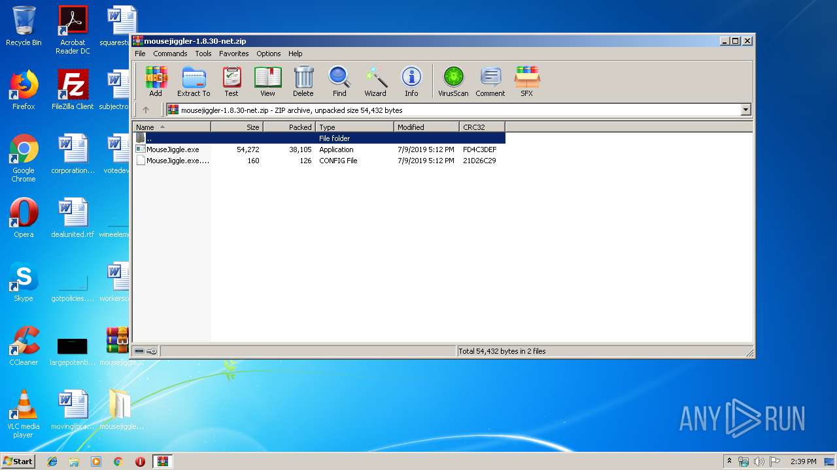This screenshot has height=470, width=837.
Task: Open VLC media player shortcut
Action: coord(24,414)
